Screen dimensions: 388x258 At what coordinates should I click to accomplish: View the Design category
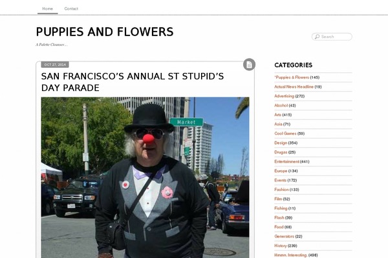click(281, 143)
